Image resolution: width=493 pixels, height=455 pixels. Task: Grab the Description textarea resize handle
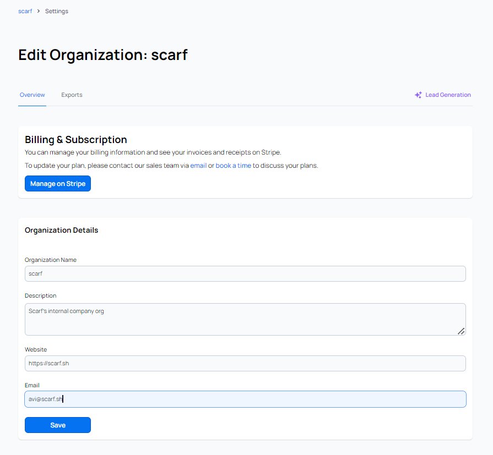click(461, 331)
